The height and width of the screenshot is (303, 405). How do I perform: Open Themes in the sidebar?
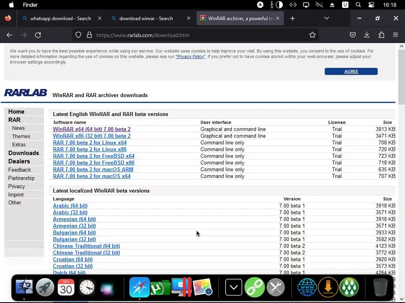pos(21,136)
